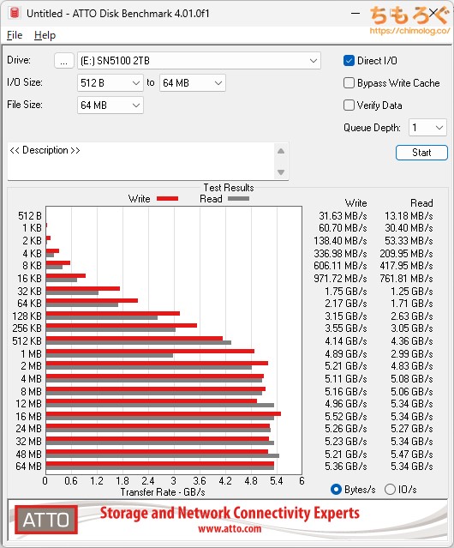Open the File Size dropdown
The height and width of the screenshot is (548, 454).
pyautogui.click(x=111, y=105)
